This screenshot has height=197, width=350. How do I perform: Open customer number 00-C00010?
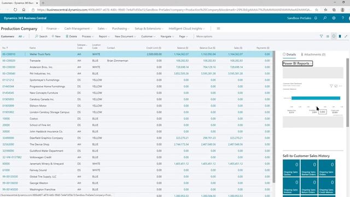pyautogui.click(x=9, y=54)
